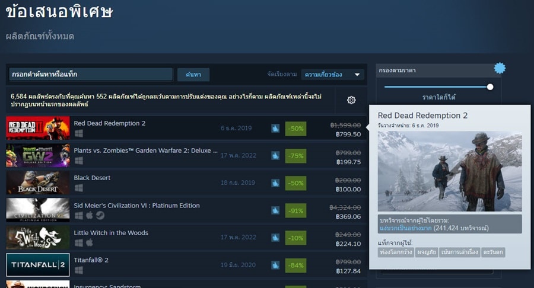Image resolution: width=534 pixels, height=288 pixels.
Task: Open Red Dead Redemption 2 title link
Action: [x=110, y=123]
